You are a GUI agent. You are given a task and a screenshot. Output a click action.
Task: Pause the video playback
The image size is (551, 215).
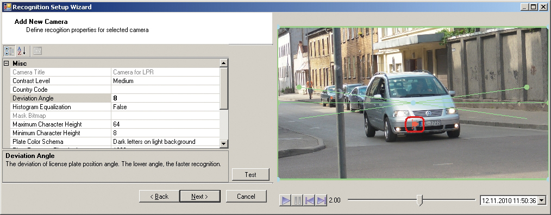pyautogui.click(x=298, y=200)
